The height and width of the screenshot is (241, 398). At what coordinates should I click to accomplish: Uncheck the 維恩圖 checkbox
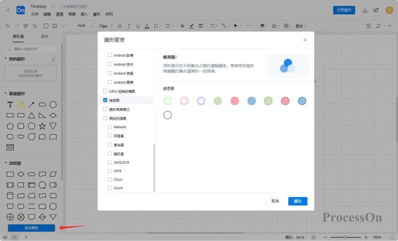click(x=105, y=100)
